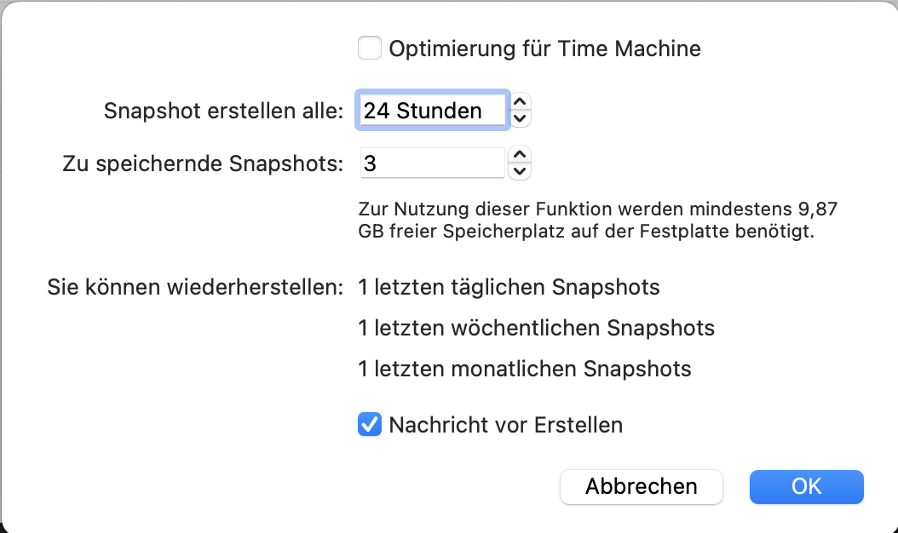The width and height of the screenshot is (898, 533).
Task: Decrease Zu speichernde Snapshots with down arrow
Action: click(x=520, y=171)
